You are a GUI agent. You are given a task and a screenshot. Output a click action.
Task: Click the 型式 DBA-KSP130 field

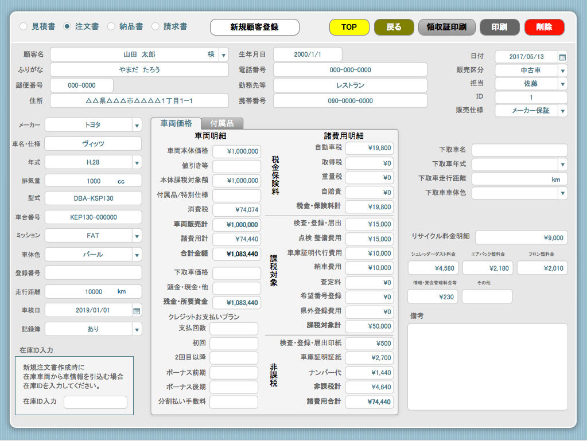pos(93,198)
